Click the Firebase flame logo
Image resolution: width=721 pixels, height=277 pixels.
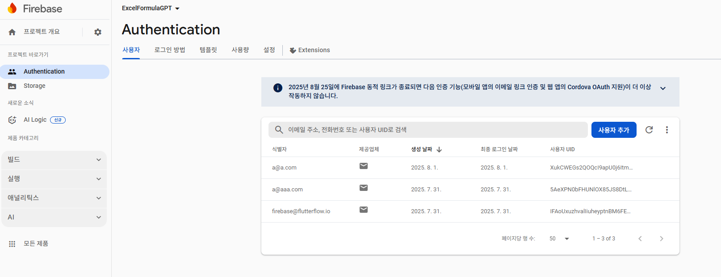click(x=12, y=8)
